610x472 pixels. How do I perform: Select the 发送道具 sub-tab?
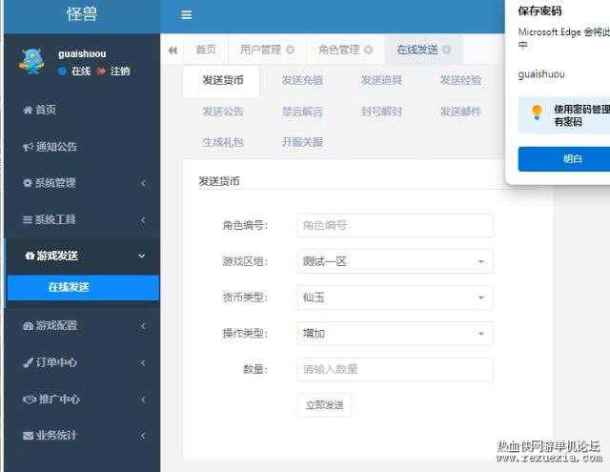(x=381, y=80)
